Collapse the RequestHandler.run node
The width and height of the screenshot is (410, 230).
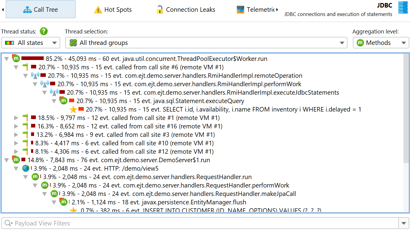[x=26, y=177]
